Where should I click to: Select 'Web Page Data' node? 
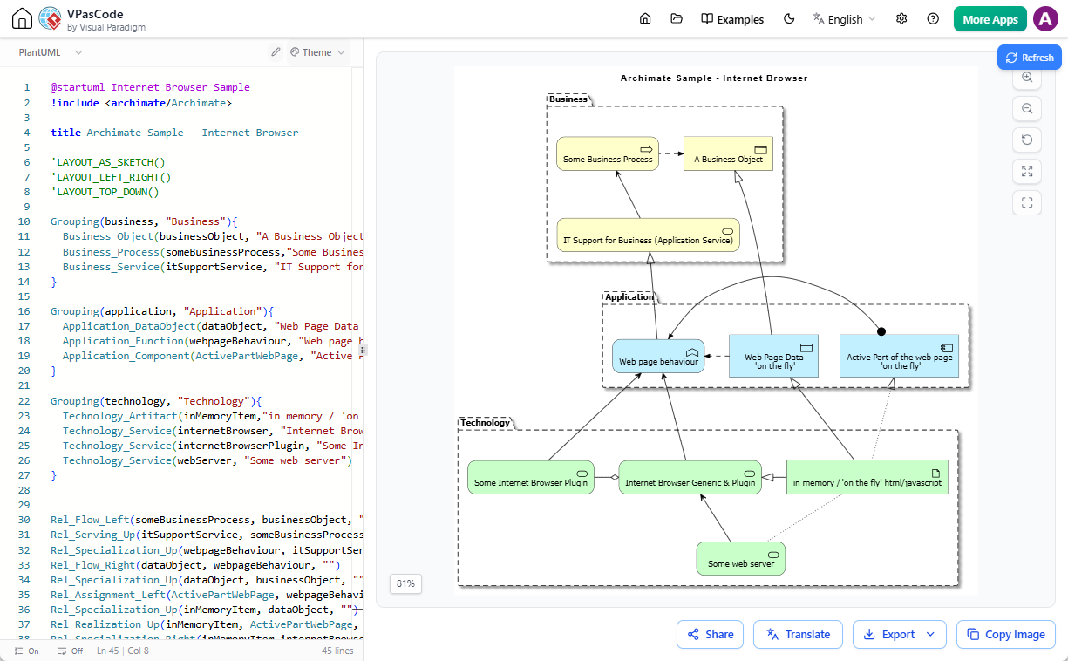tap(773, 356)
